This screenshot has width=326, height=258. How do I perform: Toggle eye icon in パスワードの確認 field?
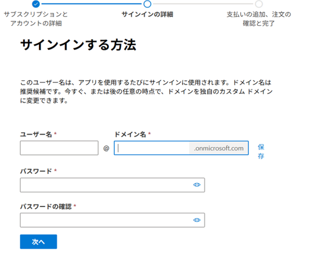coord(197,220)
